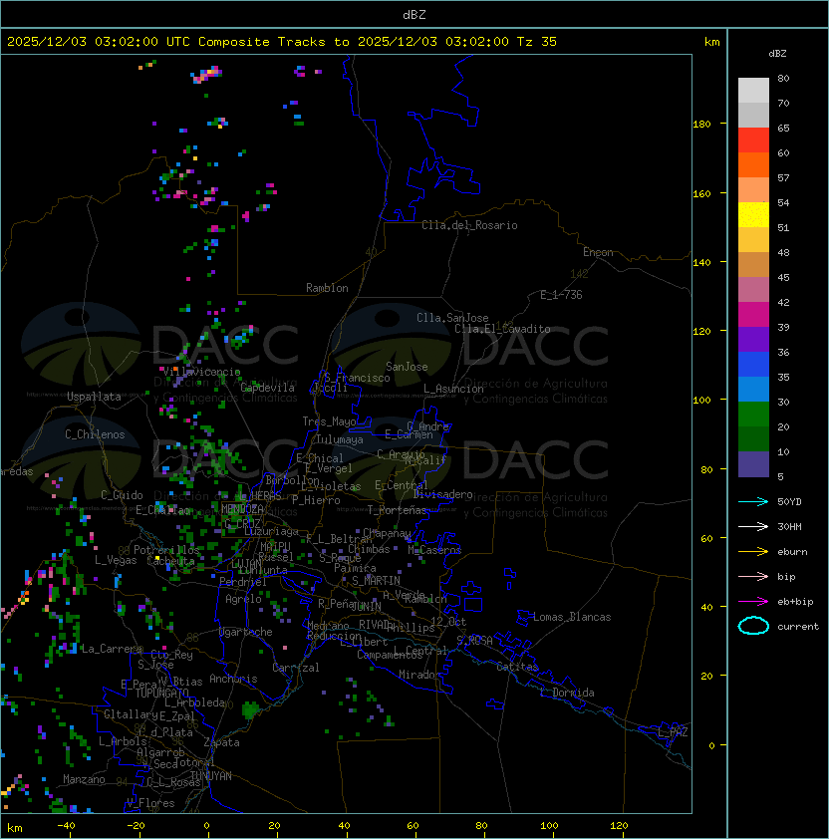Click the 120 km tick on horizontal axis

point(620,825)
